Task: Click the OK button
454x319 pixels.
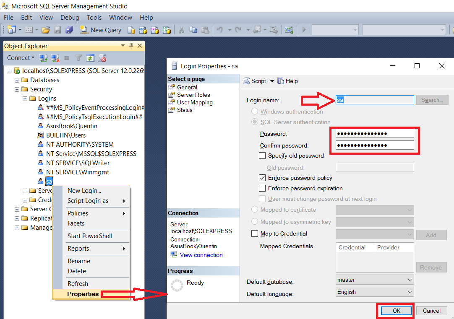Action: point(397,311)
